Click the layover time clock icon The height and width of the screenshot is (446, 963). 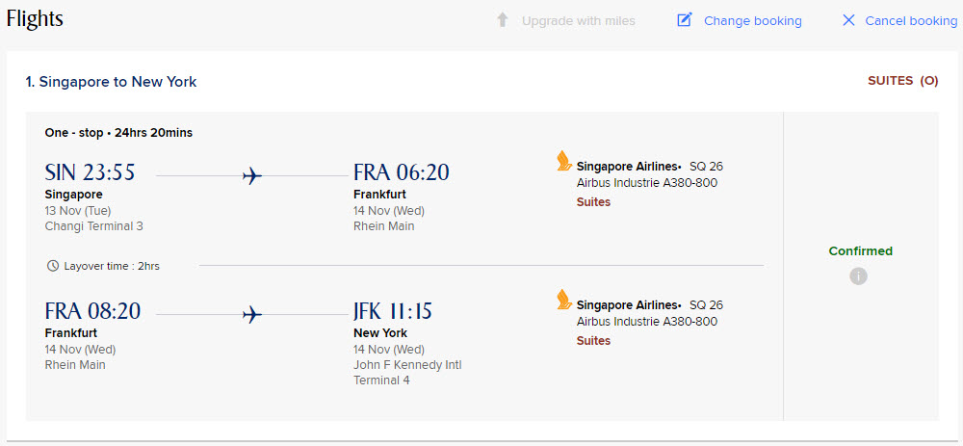[53, 266]
